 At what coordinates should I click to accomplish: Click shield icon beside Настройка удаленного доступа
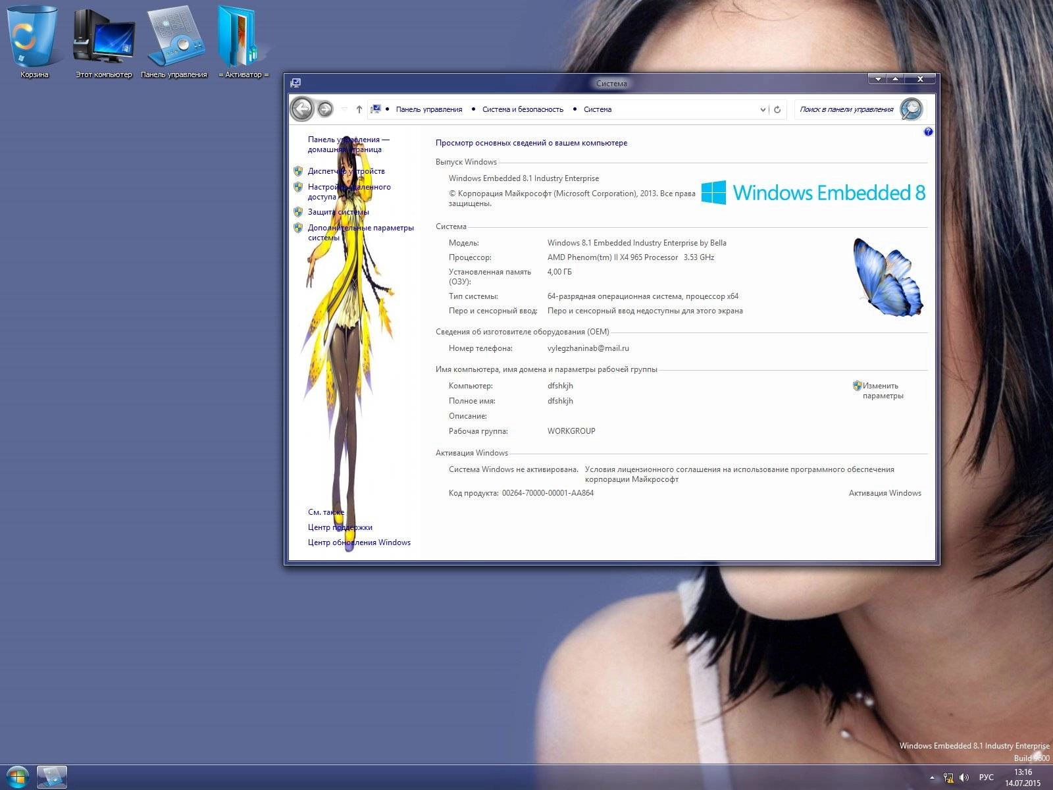tap(298, 187)
